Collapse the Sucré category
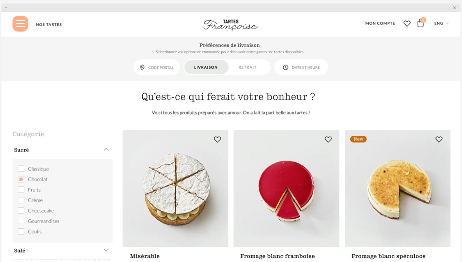The width and height of the screenshot is (462, 262). coord(106,149)
